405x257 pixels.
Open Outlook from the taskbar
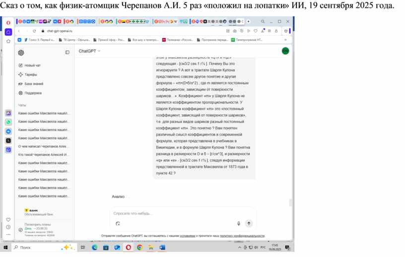(x=117, y=248)
